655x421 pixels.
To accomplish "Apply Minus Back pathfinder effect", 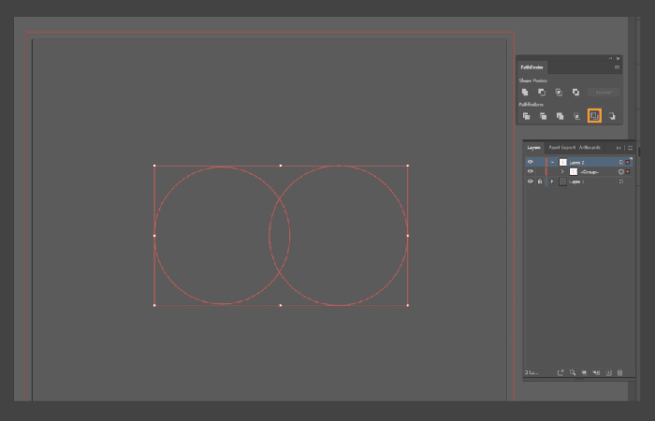I will pos(612,116).
